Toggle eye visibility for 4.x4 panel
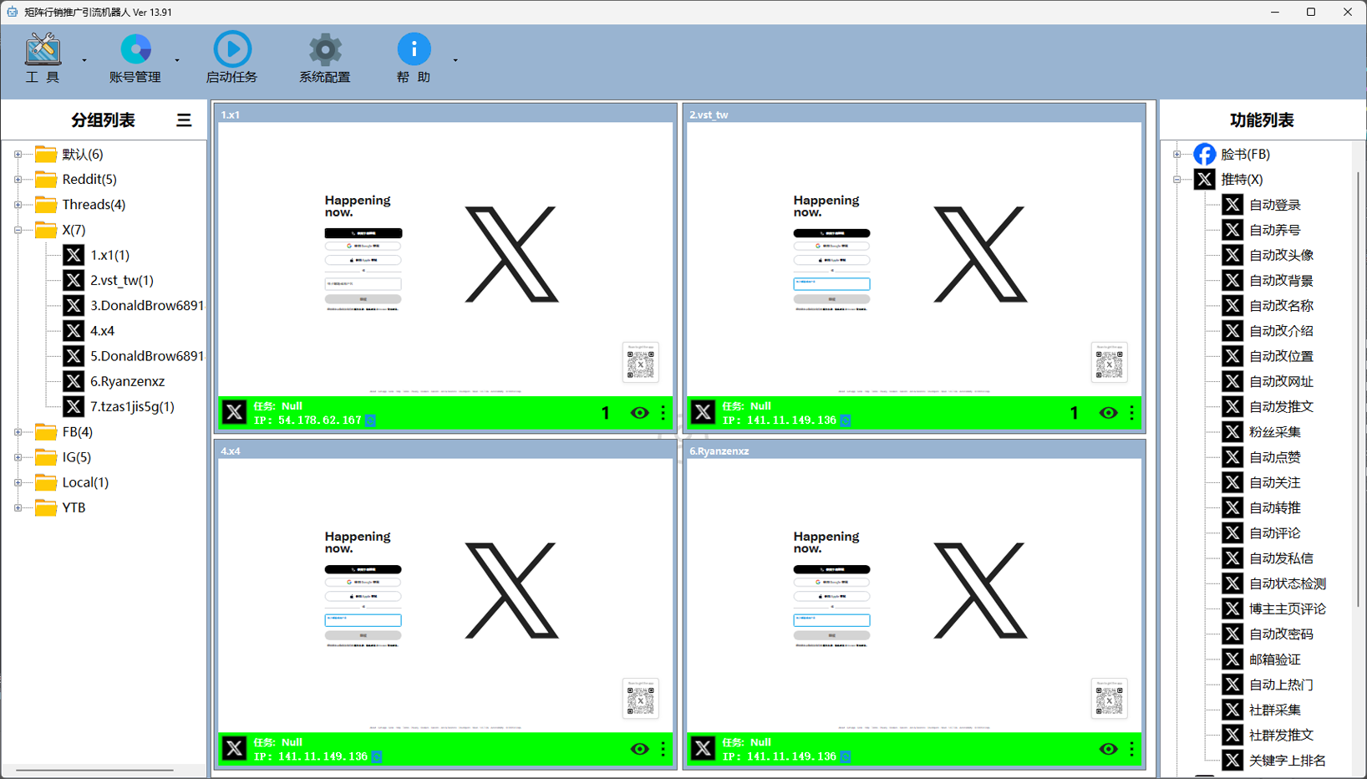This screenshot has height=779, width=1367. (x=639, y=749)
